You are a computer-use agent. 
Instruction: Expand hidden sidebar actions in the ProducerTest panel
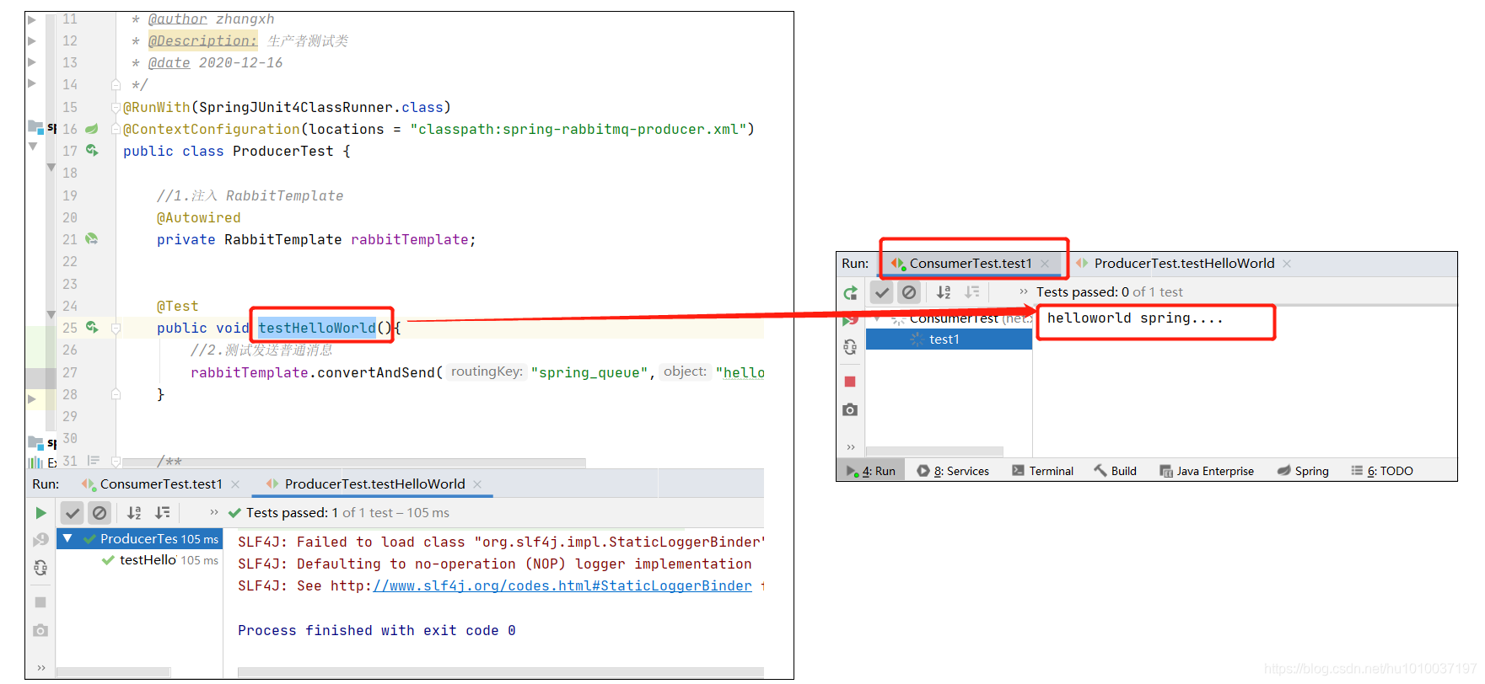pos(40,668)
